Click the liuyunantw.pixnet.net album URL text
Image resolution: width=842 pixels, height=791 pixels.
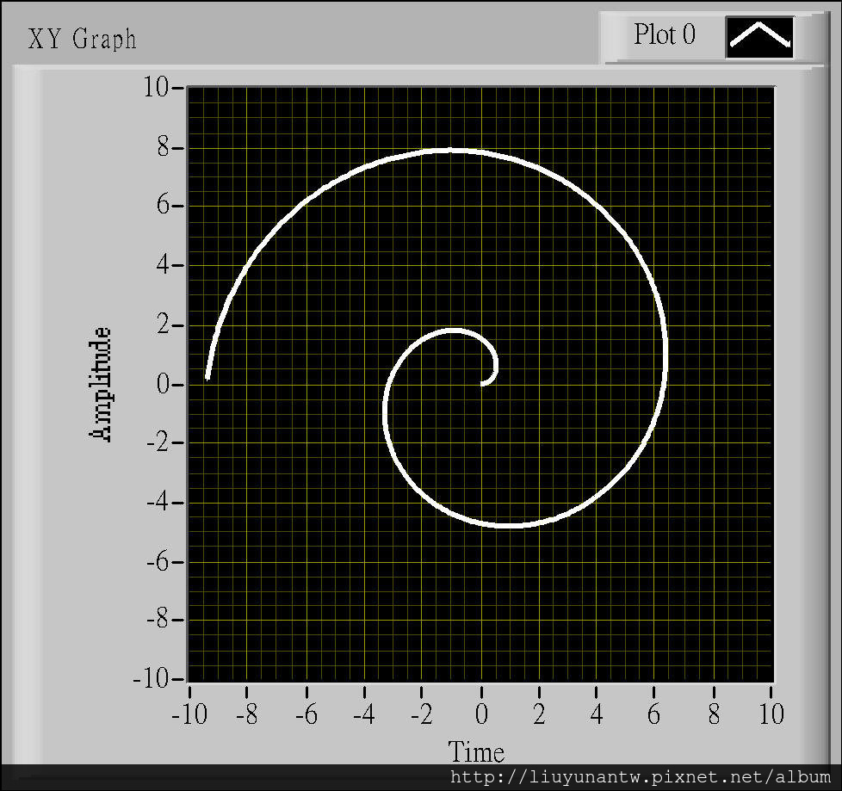coord(641,777)
